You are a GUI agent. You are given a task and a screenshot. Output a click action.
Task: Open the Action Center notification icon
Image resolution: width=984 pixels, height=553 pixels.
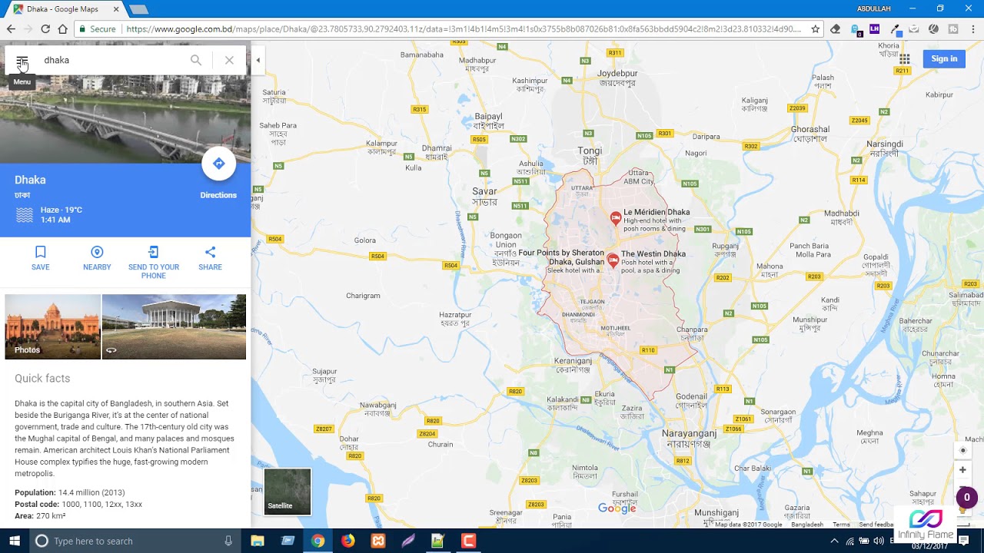pos(964,541)
